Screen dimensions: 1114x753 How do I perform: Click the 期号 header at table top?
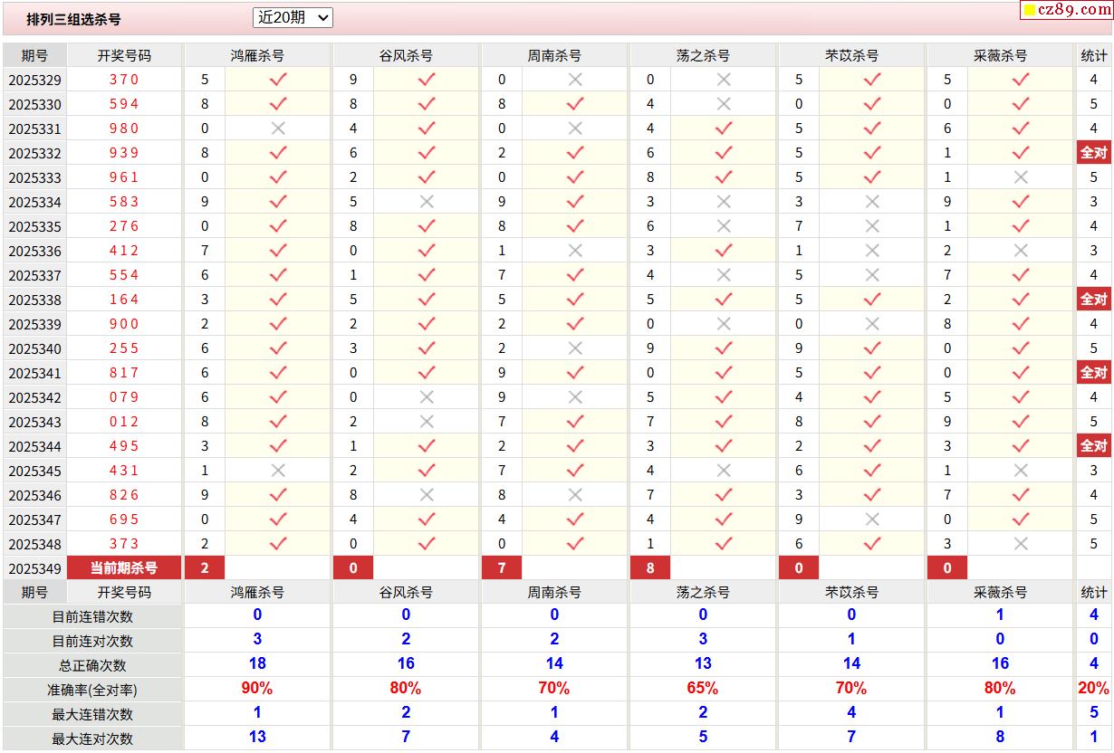pyautogui.click(x=34, y=55)
